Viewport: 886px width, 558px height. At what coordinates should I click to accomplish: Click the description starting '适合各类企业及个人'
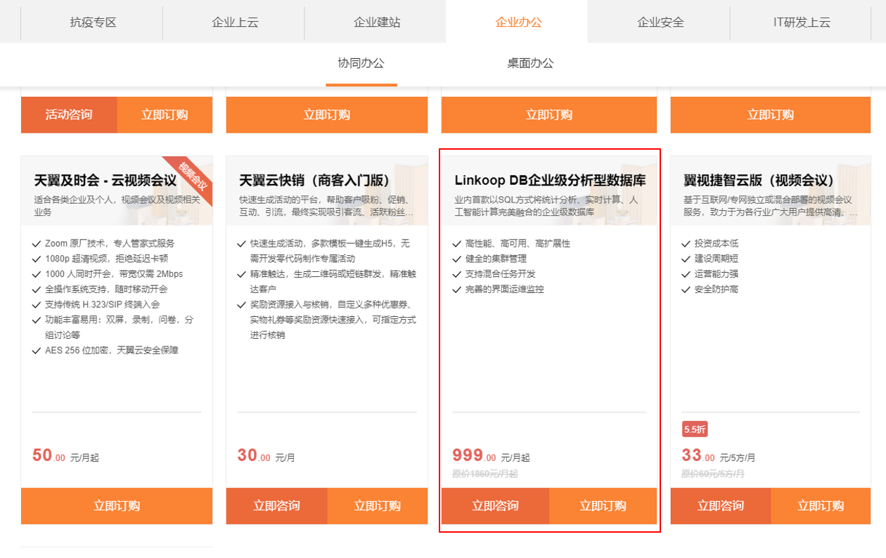coord(117,205)
